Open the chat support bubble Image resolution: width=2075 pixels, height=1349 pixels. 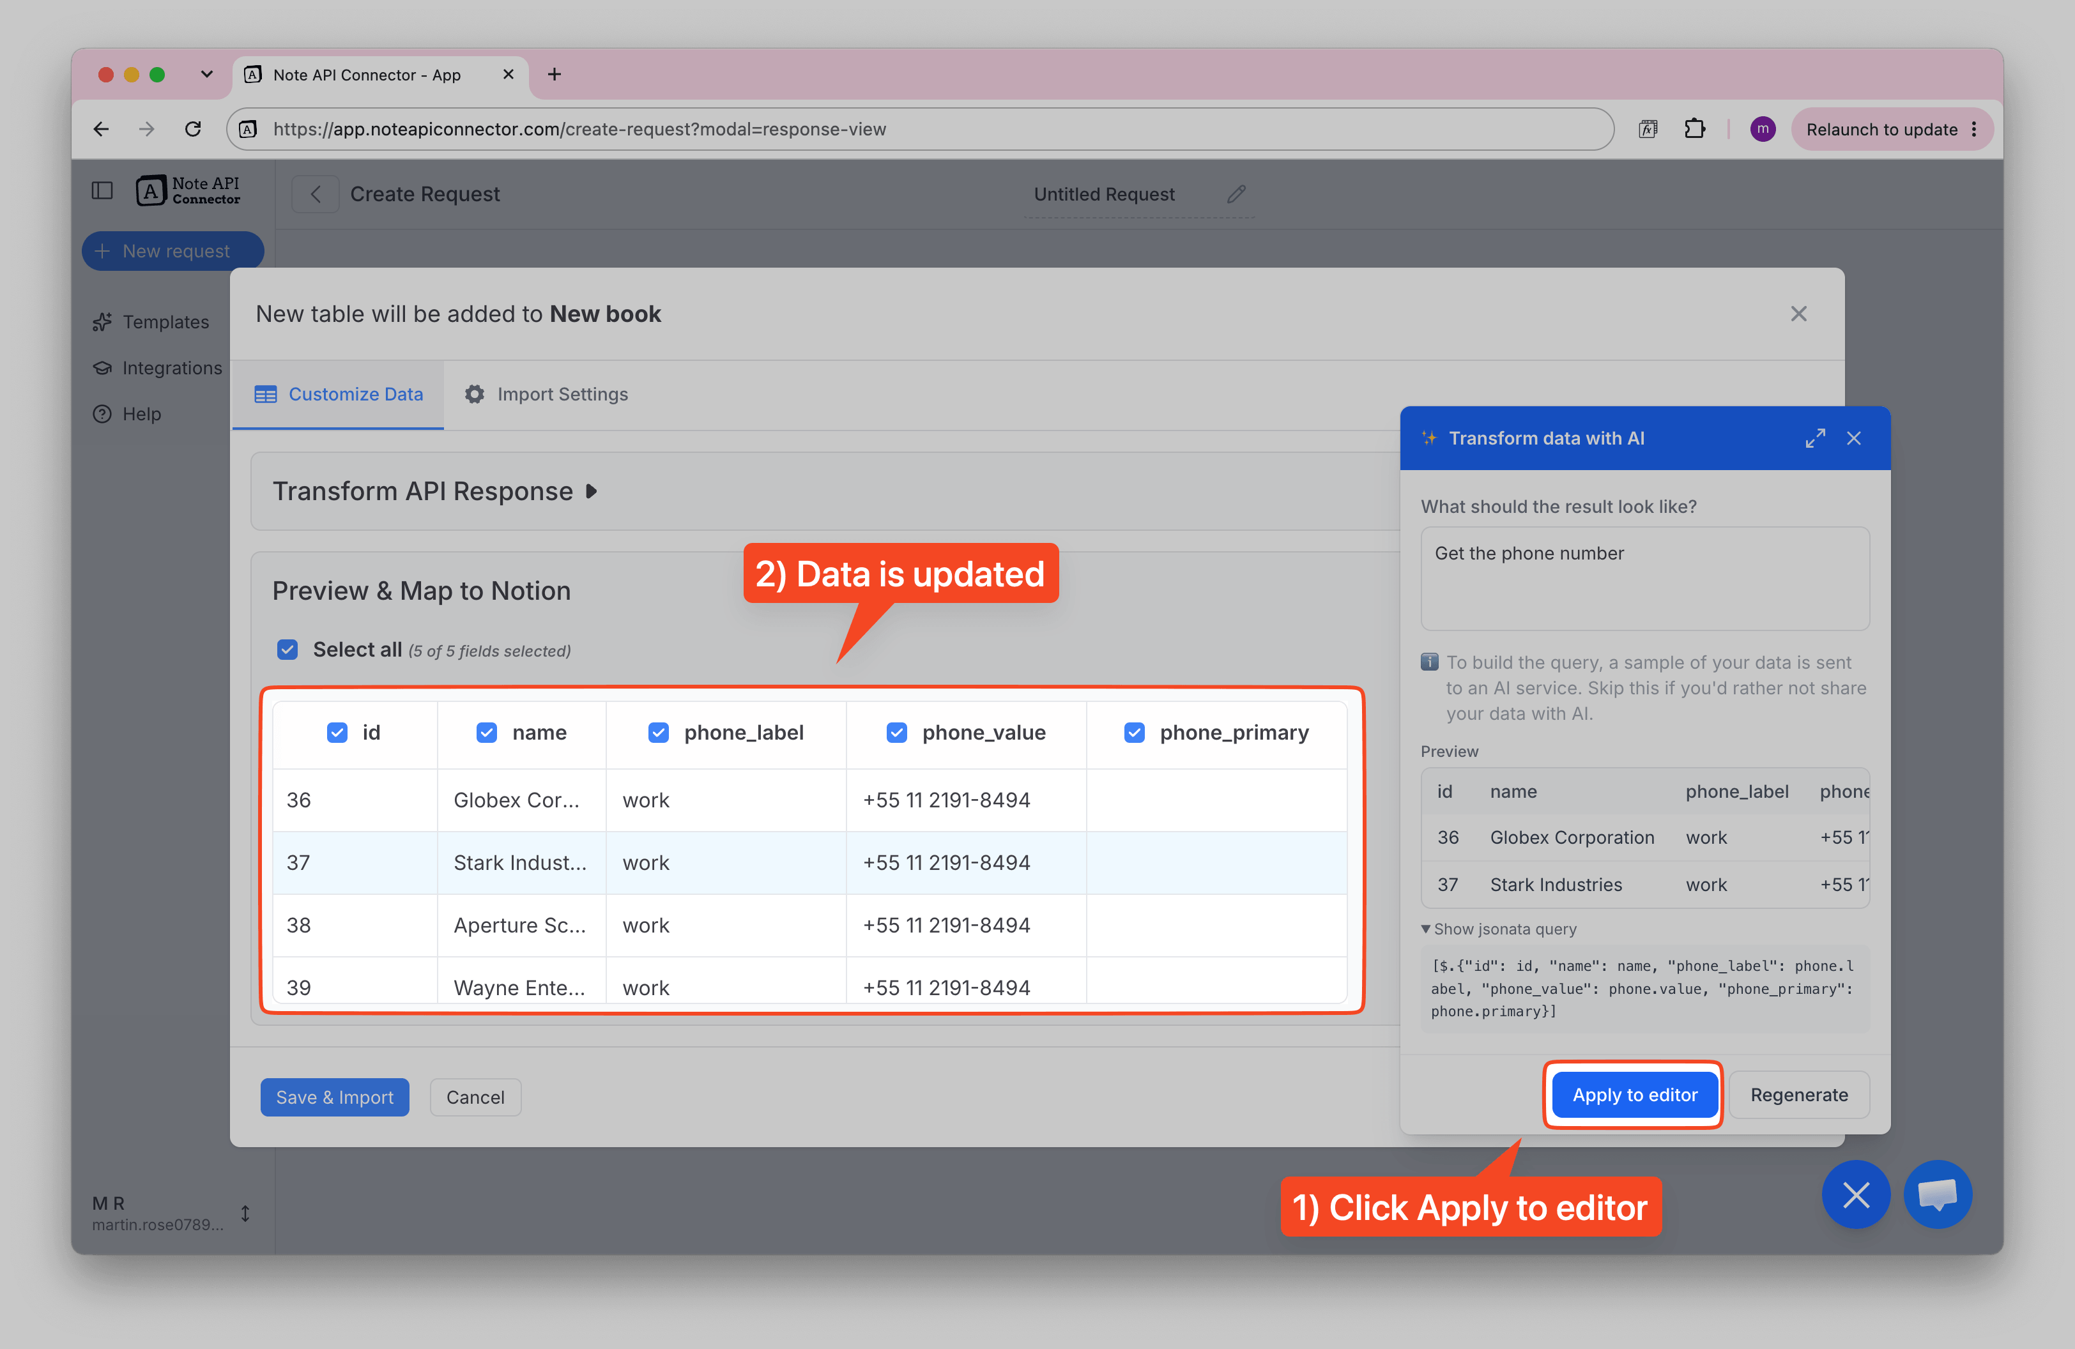click(x=1937, y=1194)
